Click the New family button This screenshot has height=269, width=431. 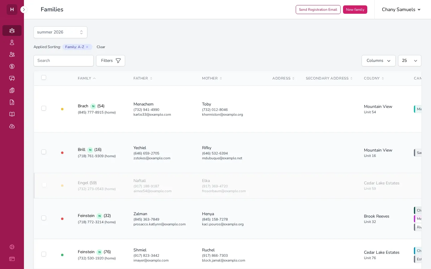355,10
